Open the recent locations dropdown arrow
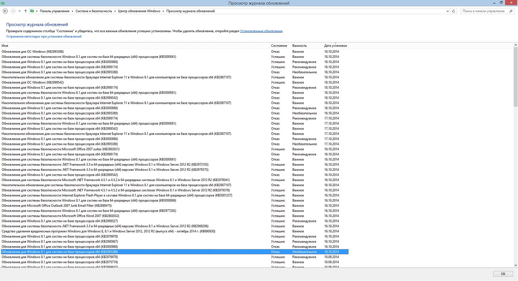518x281 pixels. (19, 11)
